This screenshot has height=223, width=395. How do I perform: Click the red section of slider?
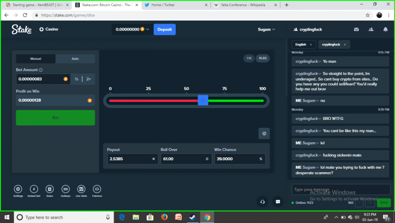pyautogui.click(x=153, y=101)
